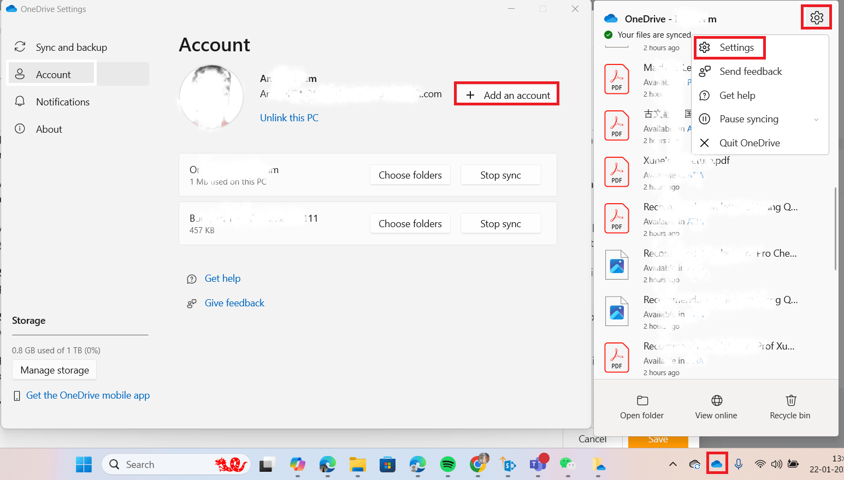The height and width of the screenshot is (480, 844).
Task: Click the Unlink this PC link
Action: coord(289,117)
